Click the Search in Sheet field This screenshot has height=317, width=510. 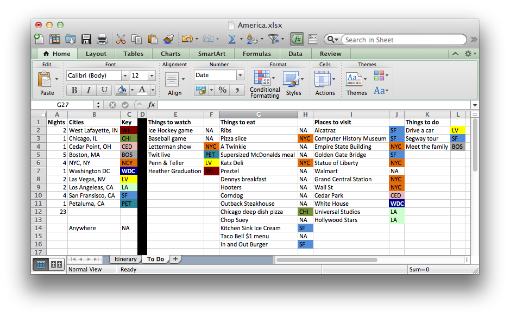point(404,40)
